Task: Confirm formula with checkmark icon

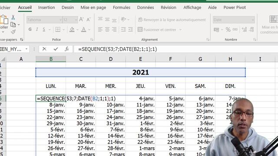Action: tap(56, 49)
